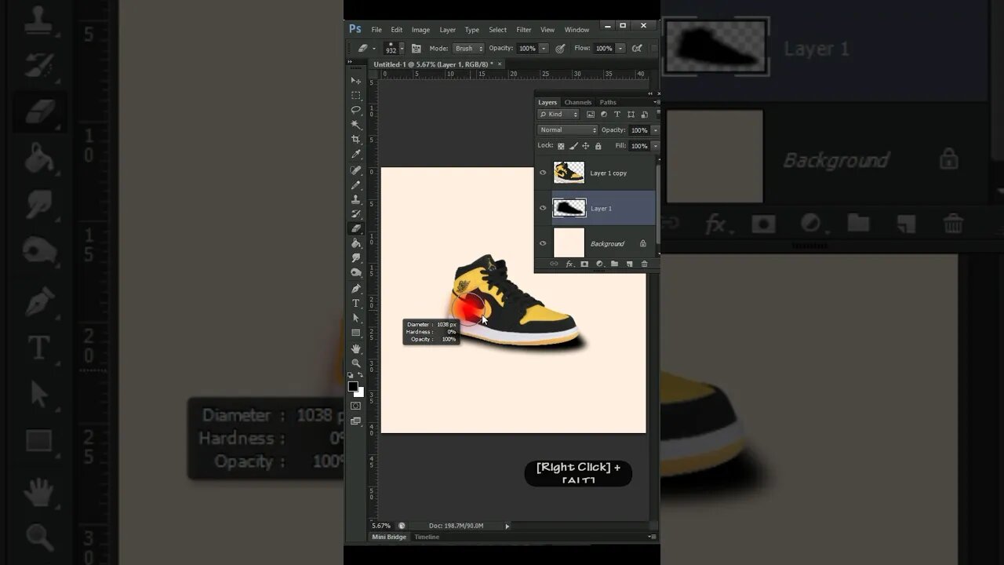Click the Layer 1 shadow thumbnail

pos(569,208)
